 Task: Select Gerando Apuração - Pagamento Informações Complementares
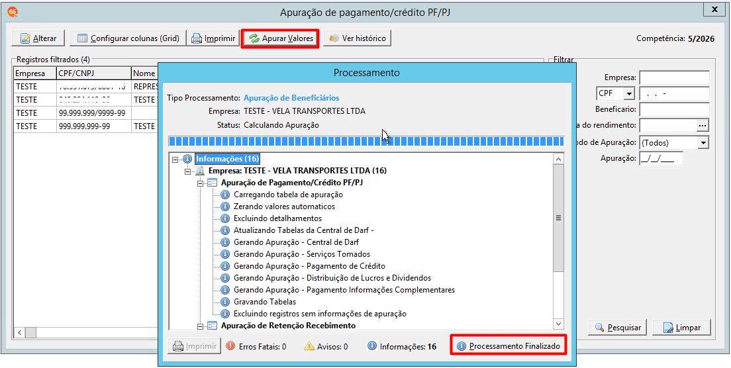[344, 290]
